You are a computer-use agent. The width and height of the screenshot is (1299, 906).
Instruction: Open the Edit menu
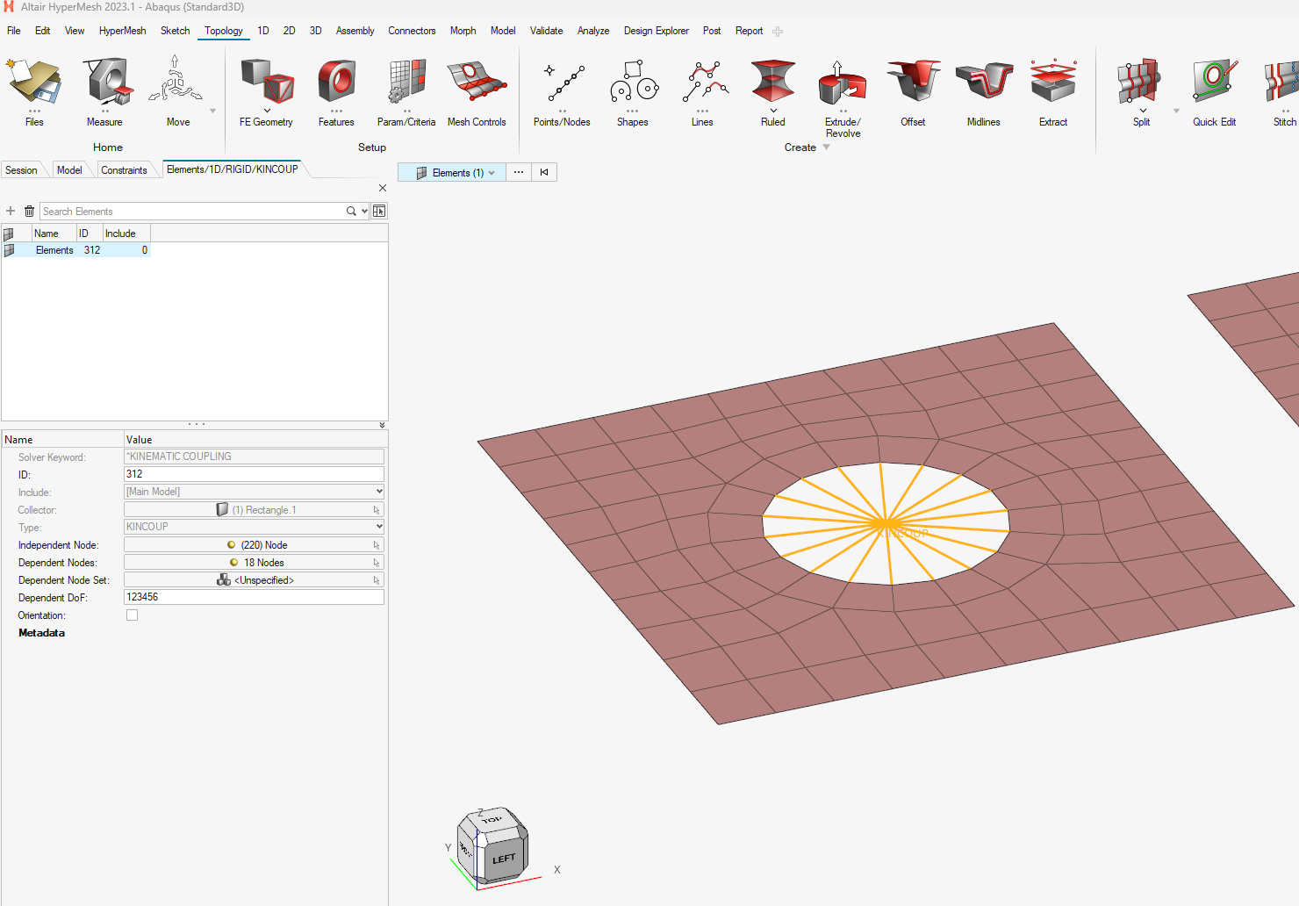(42, 31)
